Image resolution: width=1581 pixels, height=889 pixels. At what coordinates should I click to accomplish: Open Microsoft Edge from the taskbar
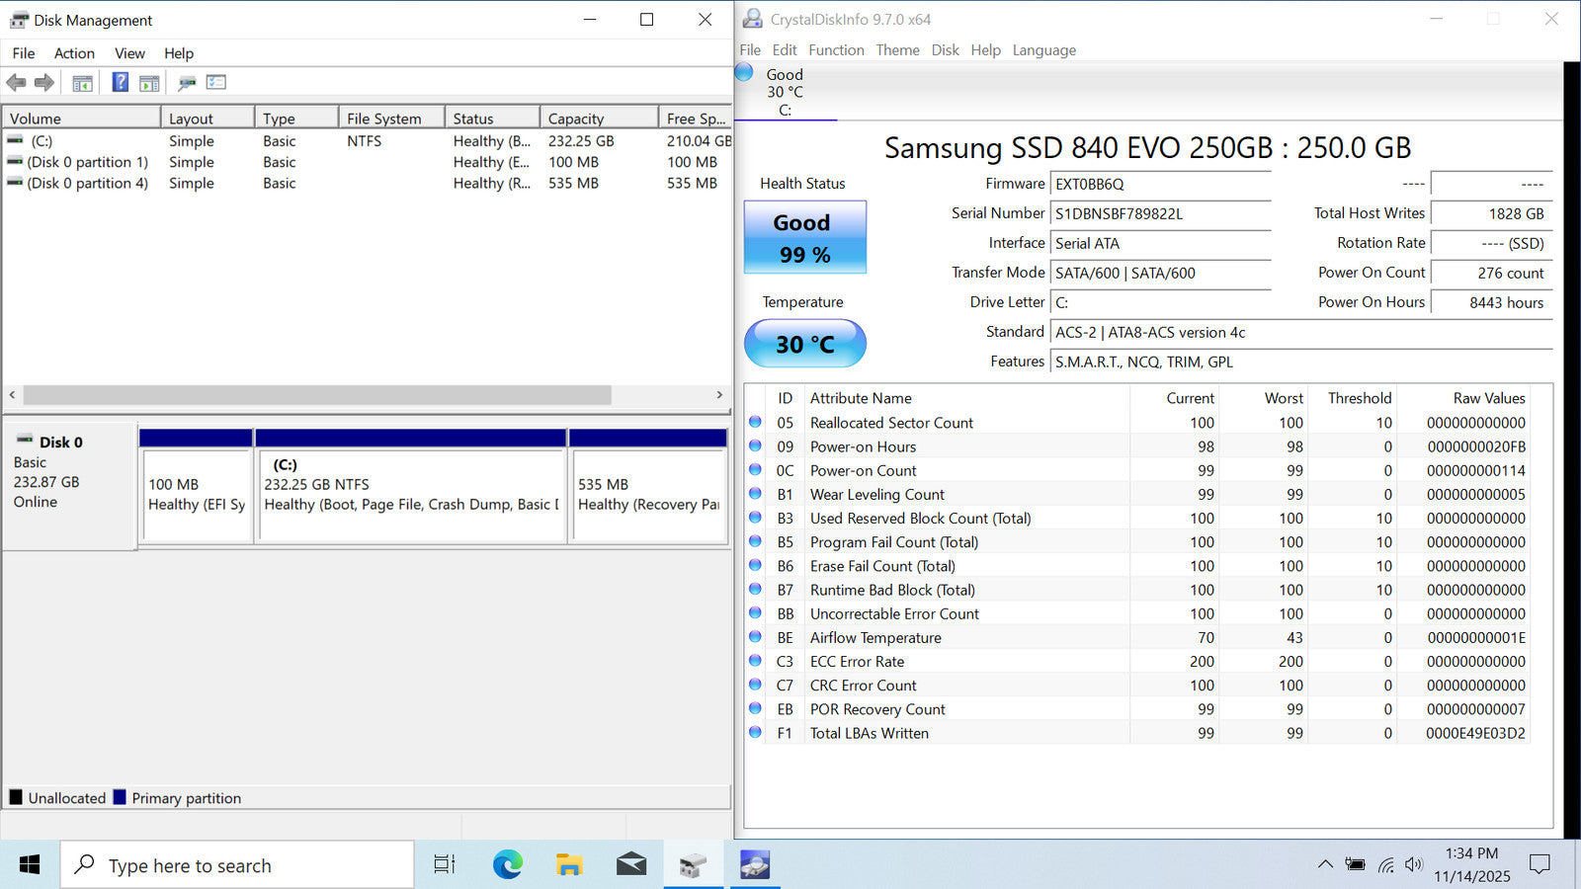(508, 865)
